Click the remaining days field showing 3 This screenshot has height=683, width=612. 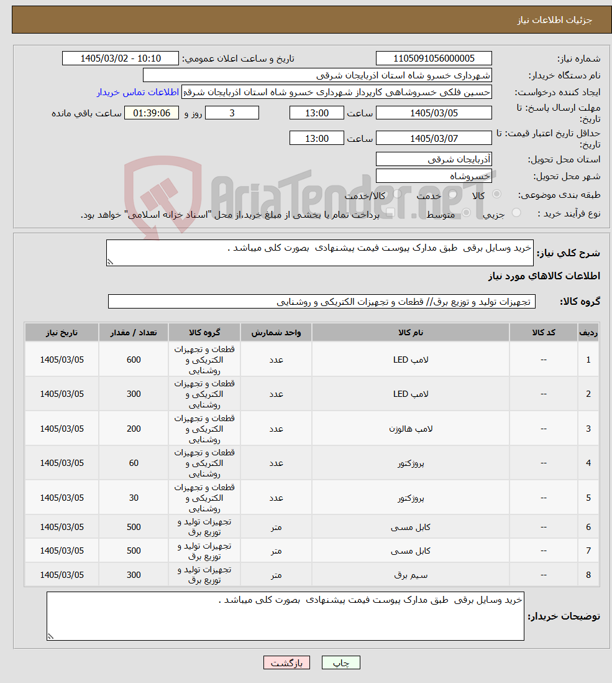[x=232, y=113]
